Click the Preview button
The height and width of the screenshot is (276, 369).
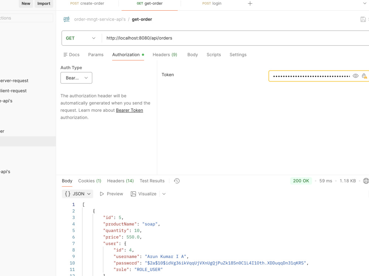pyautogui.click(x=111, y=194)
